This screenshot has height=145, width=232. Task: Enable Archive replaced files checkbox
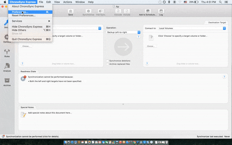(x=107, y=64)
